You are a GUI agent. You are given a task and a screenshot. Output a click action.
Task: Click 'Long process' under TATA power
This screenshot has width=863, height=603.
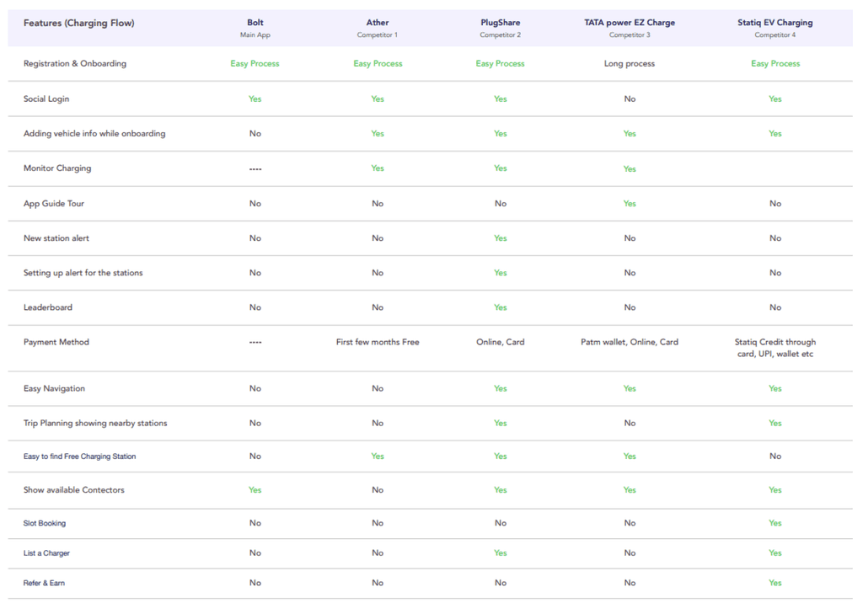630,63
